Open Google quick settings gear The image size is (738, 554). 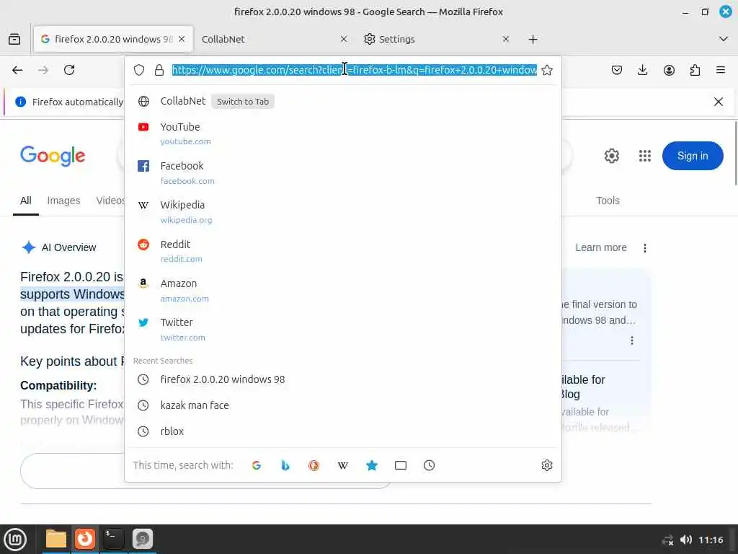click(611, 156)
